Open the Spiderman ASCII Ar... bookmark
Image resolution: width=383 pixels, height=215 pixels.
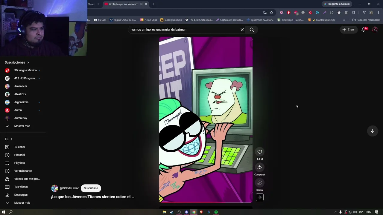click(260, 20)
